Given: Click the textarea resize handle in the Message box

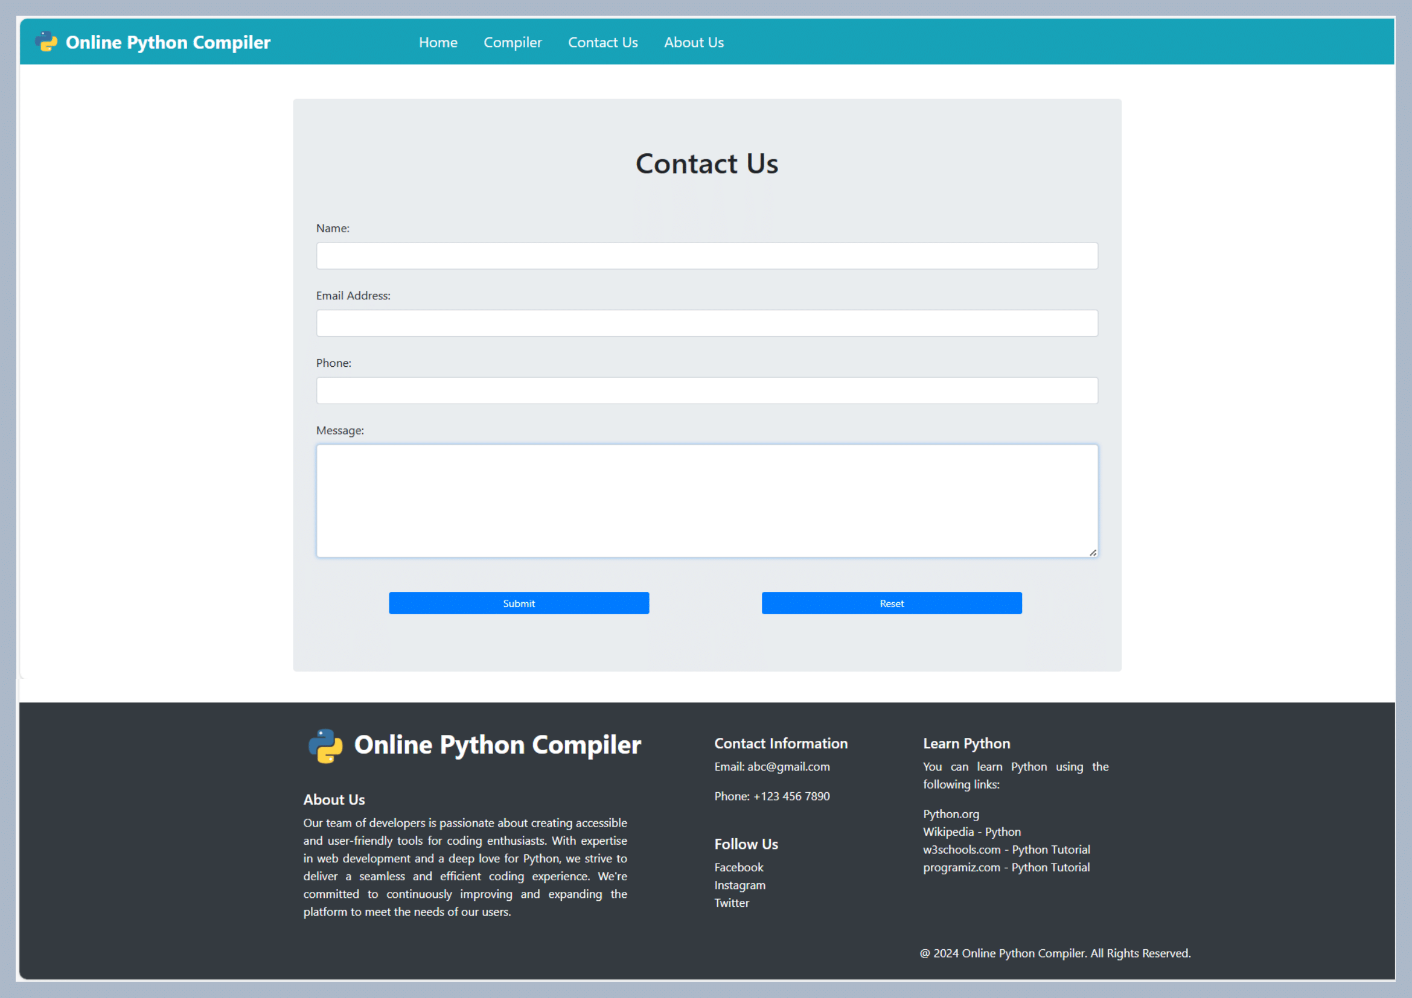Looking at the screenshot, I should click(1092, 553).
